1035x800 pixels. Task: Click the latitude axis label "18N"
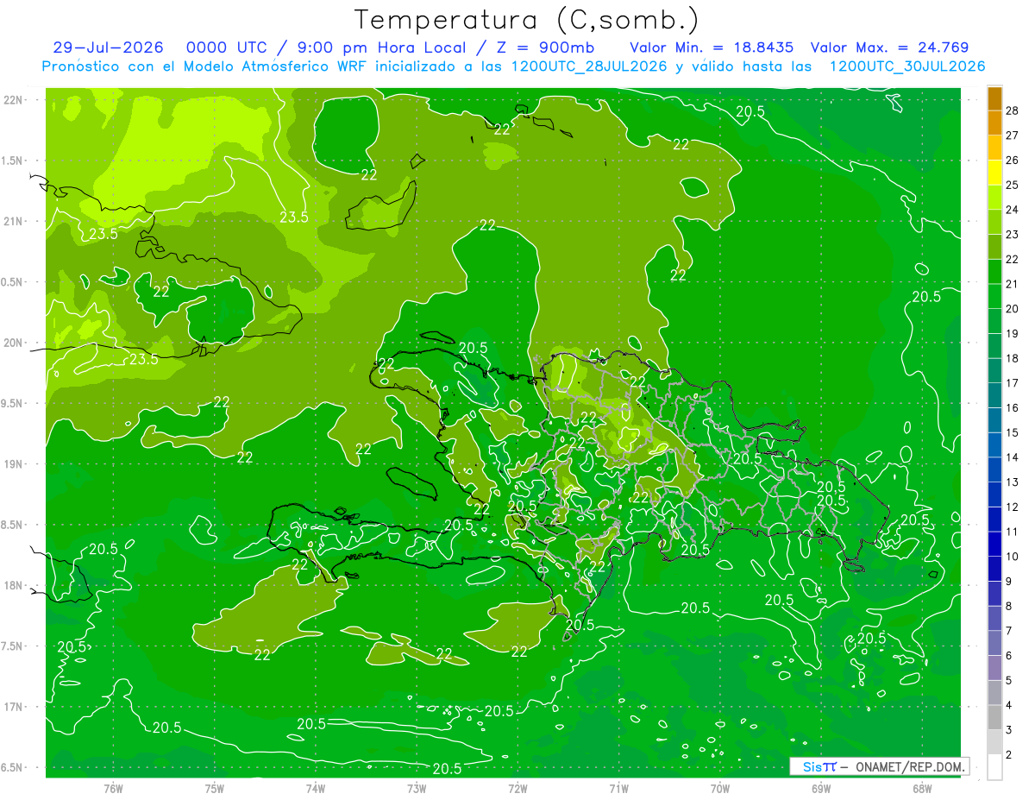click(x=13, y=586)
